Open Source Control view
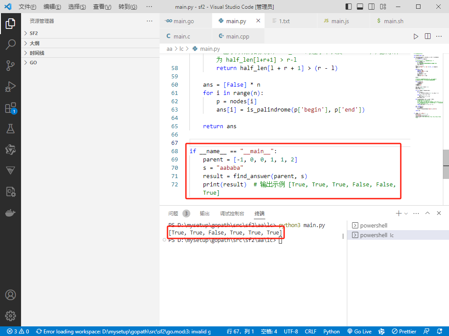Image resolution: width=449 pixels, height=336 pixels. tap(11, 66)
